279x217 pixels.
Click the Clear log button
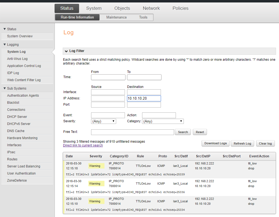265,143
